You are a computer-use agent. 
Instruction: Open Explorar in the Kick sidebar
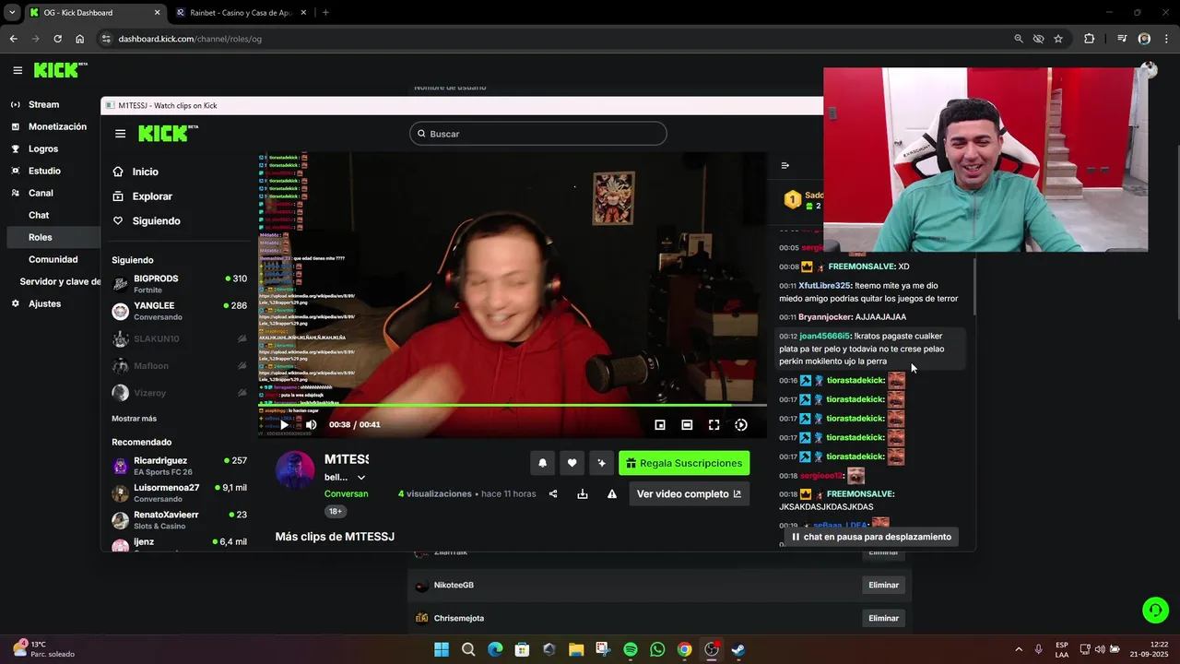[x=152, y=196]
